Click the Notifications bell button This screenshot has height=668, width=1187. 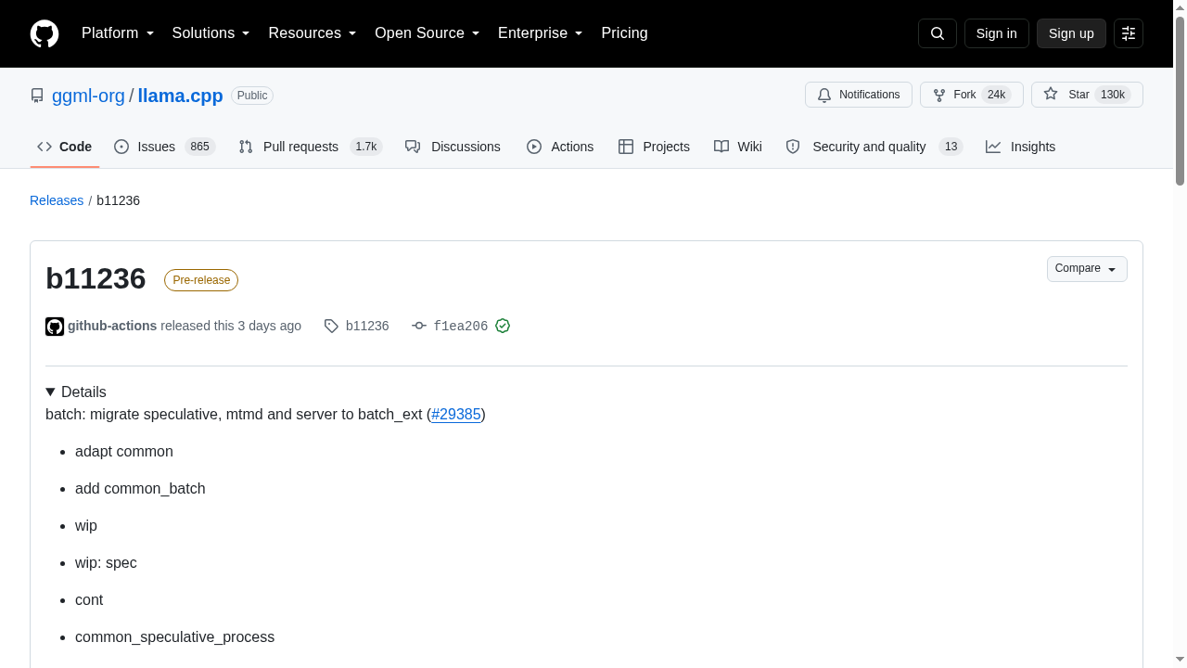(859, 95)
